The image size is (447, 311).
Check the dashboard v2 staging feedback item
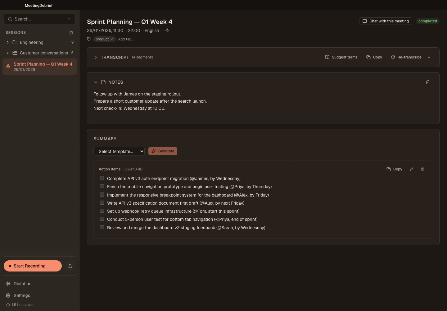point(102,227)
